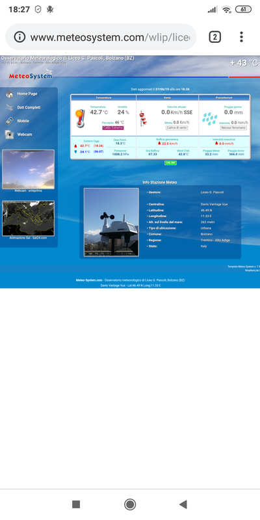Click the 24 % humidity value

(x=123, y=112)
